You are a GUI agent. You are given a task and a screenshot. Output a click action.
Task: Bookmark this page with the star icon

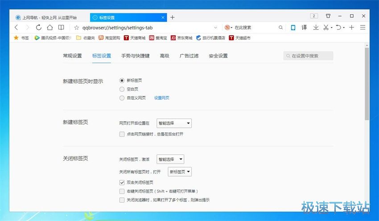77,28
